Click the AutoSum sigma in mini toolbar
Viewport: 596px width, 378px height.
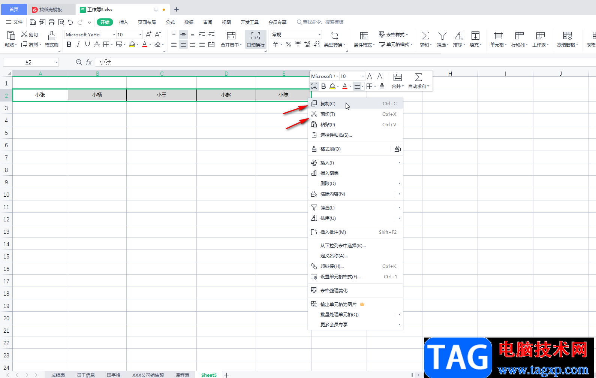click(x=418, y=77)
